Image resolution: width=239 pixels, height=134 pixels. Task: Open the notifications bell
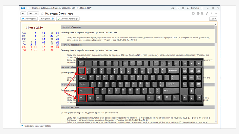pyautogui.click(x=173, y=8)
